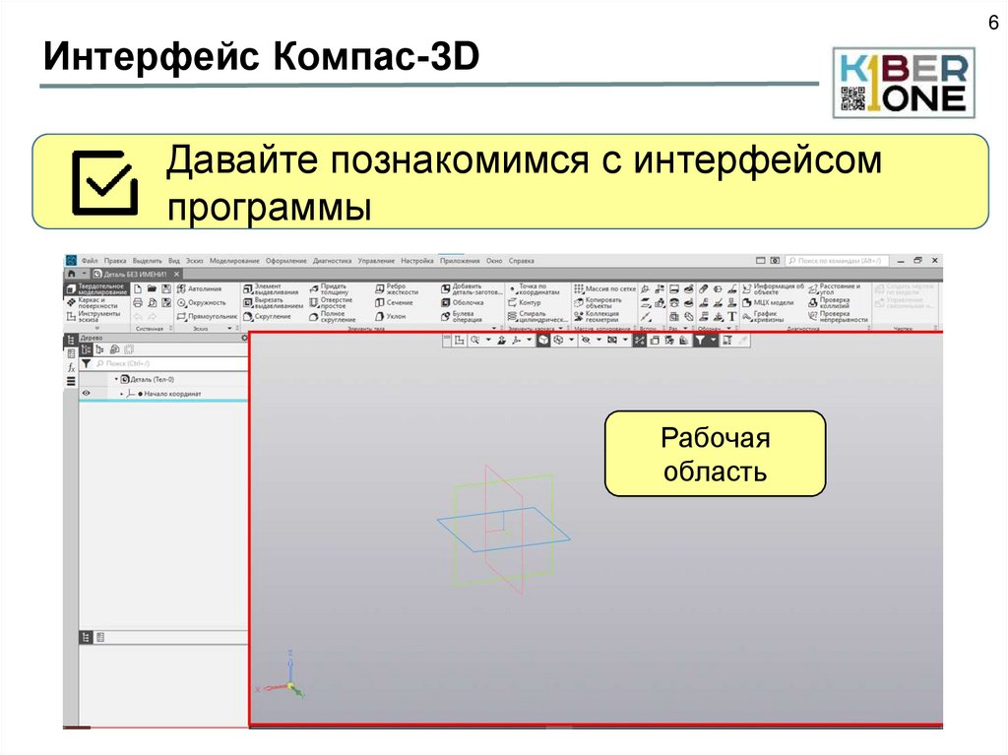Open the tree panel settings gear

pos(244,338)
